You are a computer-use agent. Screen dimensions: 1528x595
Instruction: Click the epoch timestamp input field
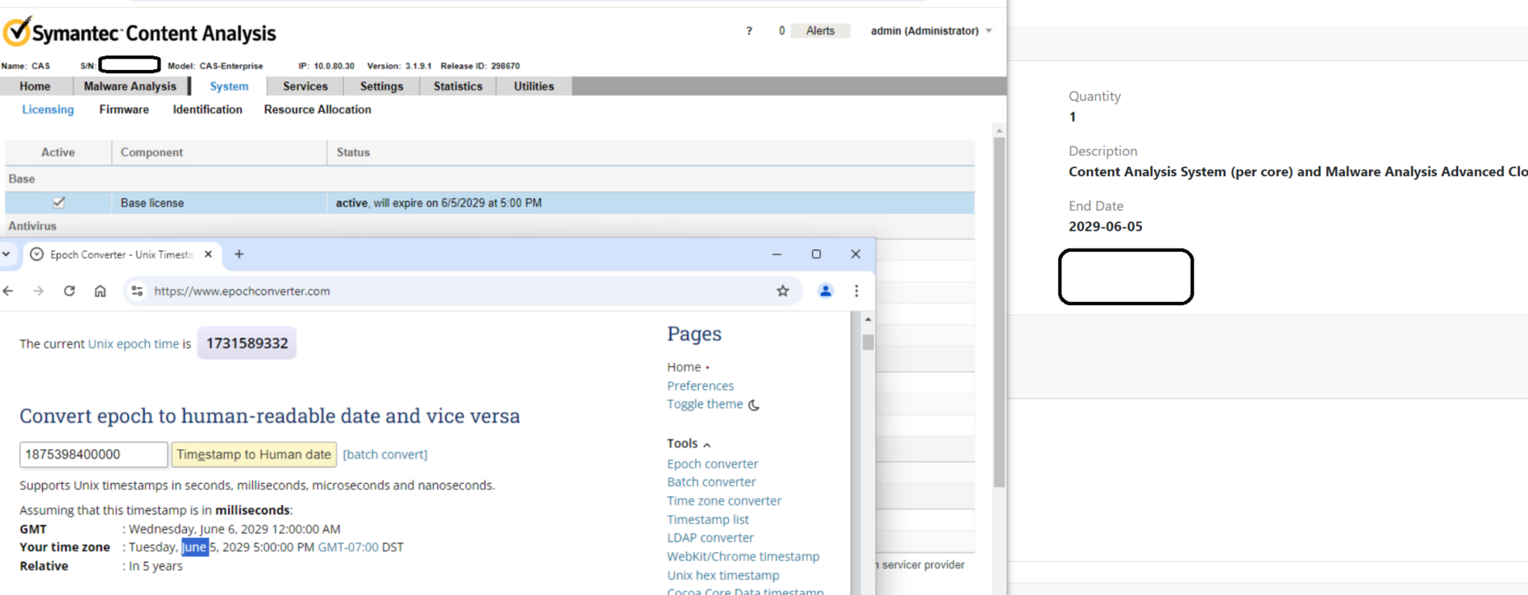(x=94, y=454)
